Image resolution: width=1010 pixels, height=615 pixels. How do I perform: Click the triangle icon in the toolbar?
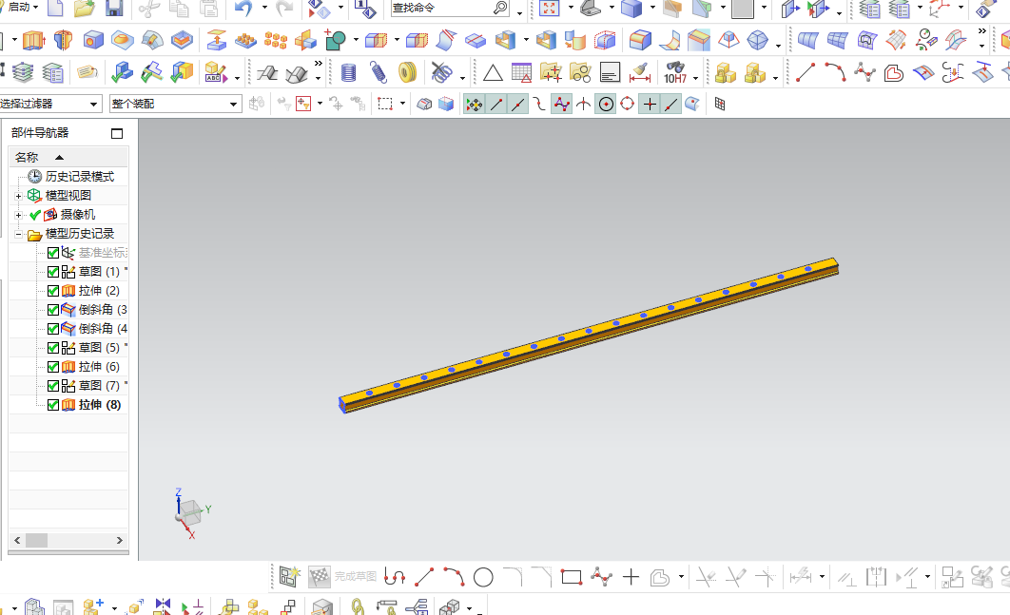493,73
